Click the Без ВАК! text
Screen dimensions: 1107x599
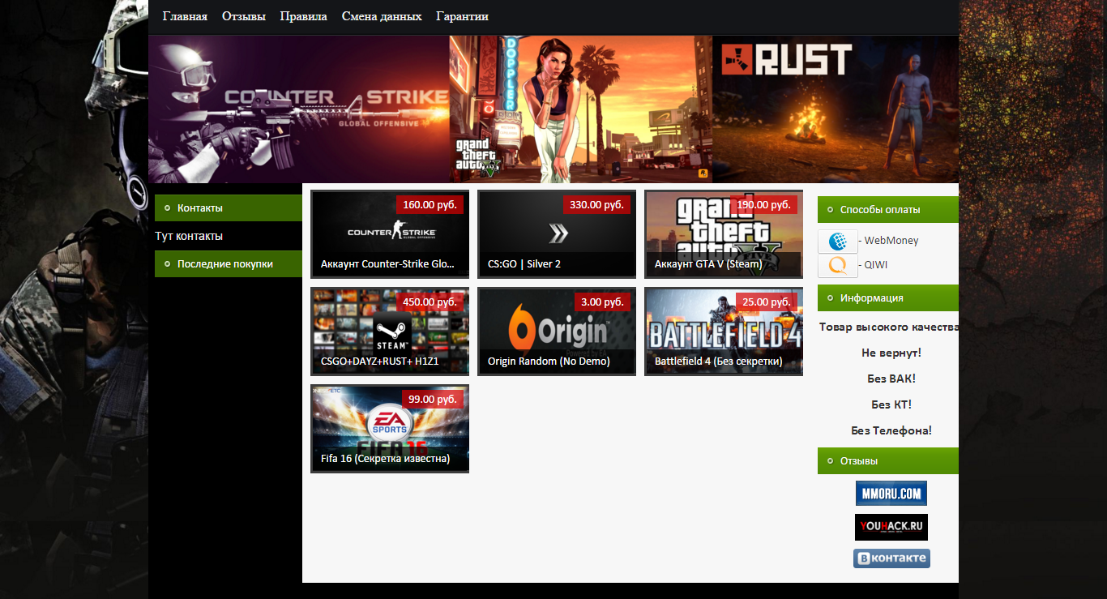[891, 379]
